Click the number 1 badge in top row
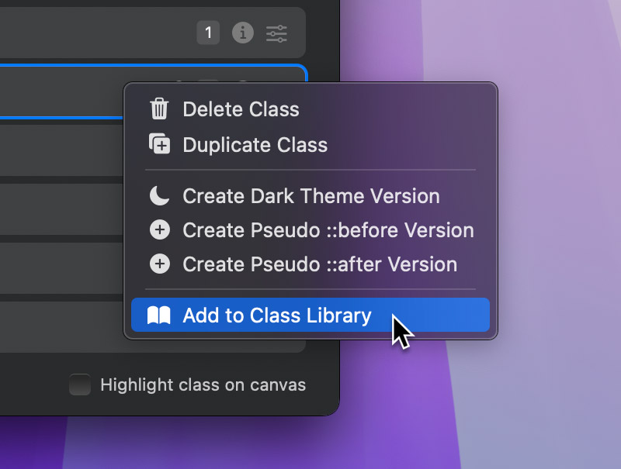Image resolution: width=621 pixels, height=469 pixels. coord(208,33)
